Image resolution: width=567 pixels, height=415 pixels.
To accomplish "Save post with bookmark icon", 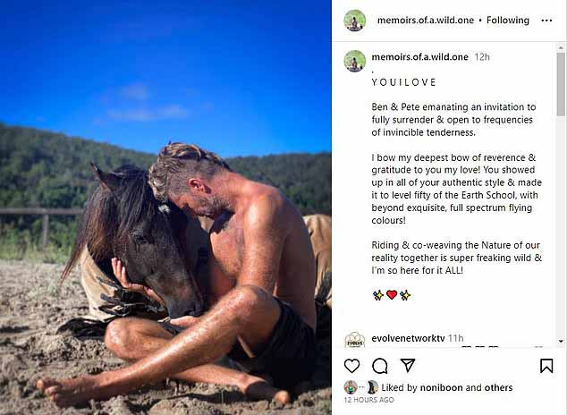I will [546, 366].
